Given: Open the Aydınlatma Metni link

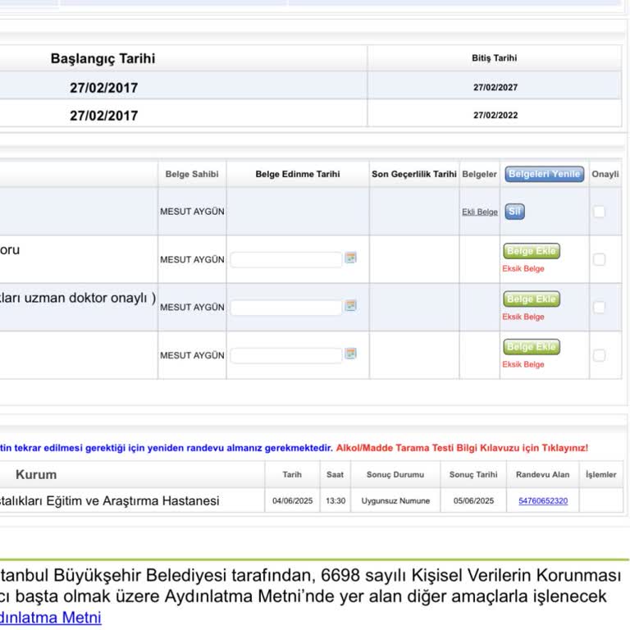Looking at the screenshot, I should [50, 617].
